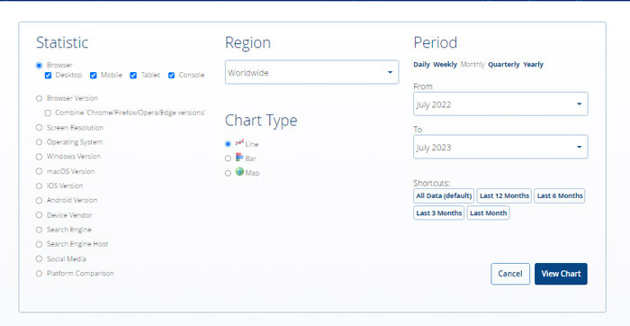Switch period to Quarterly
Viewport: 630px width, 326px height.
coord(503,64)
